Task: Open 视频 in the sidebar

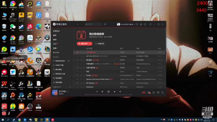Action: [x=55, y=40]
